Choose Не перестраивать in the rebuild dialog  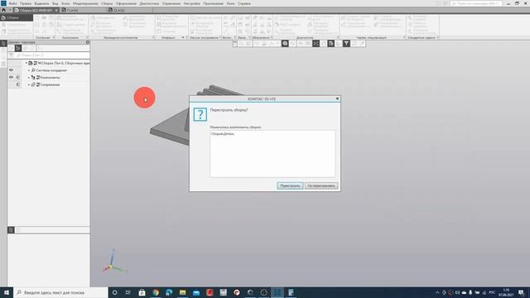[x=321, y=185]
